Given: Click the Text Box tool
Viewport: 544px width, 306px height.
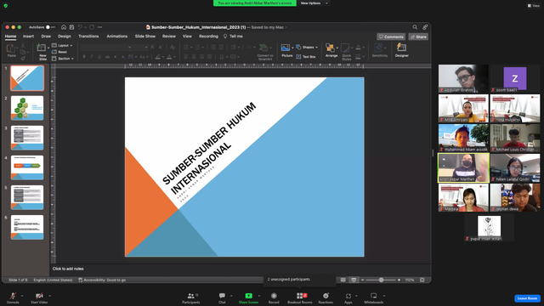Looking at the screenshot, I should click(306, 57).
